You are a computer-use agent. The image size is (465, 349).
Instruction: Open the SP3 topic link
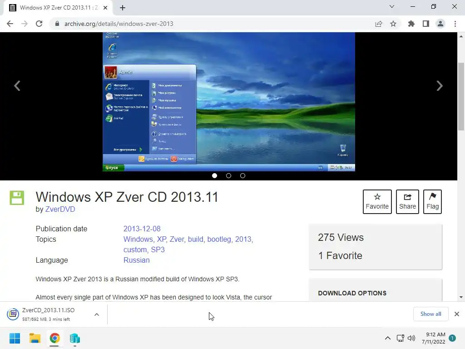click(x=158, y=249)
